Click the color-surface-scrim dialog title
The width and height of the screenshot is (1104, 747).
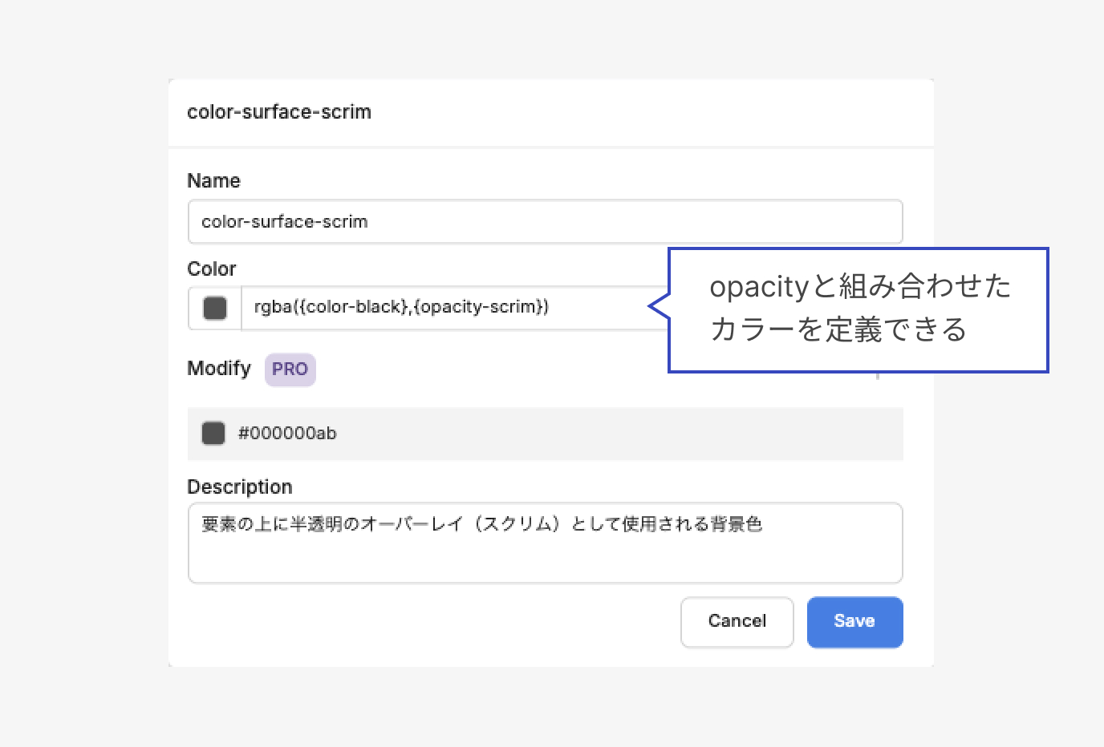click(279, 112)
